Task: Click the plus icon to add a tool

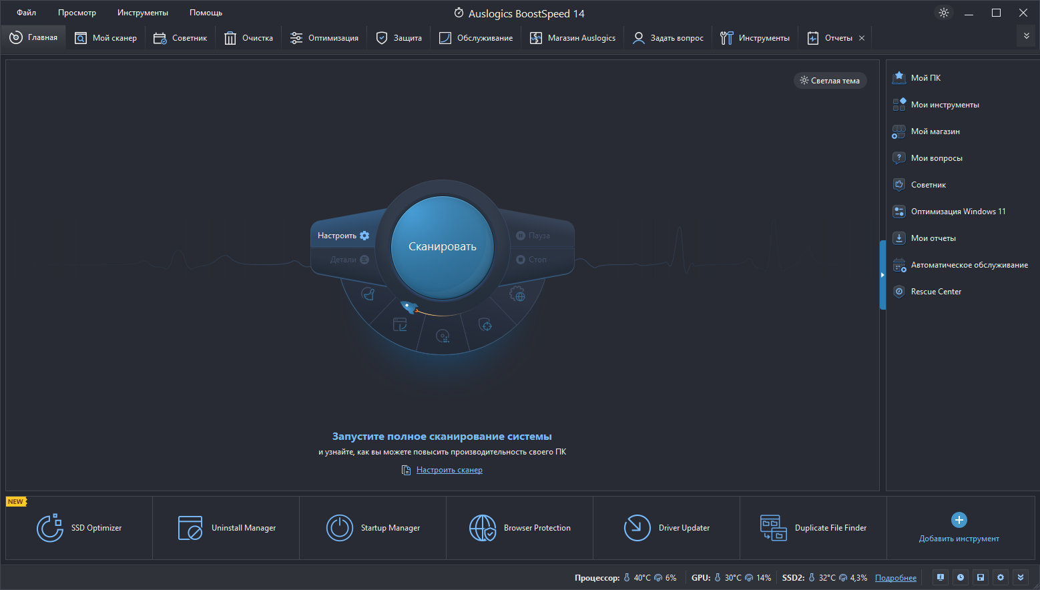Action: pyautogui.click(x=959, y=520)
